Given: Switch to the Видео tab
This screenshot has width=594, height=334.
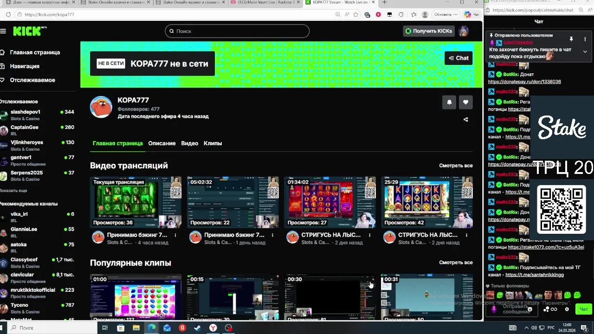Looking at the screenshot, I should coord(189,143).
